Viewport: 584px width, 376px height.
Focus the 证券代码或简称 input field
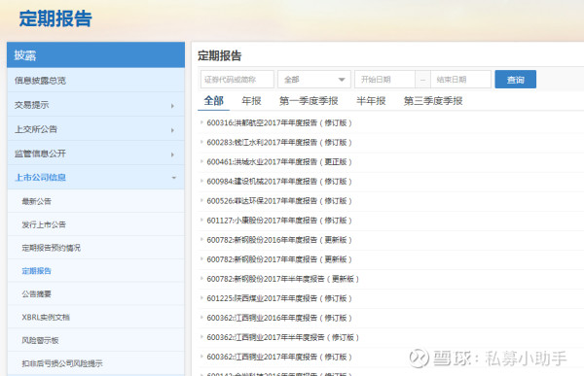click(x=237, y=80)
